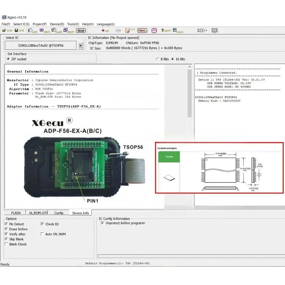Toggle the Pin Detect checkbox
Screen dimensions: 285x285
(x=6, y=224)
